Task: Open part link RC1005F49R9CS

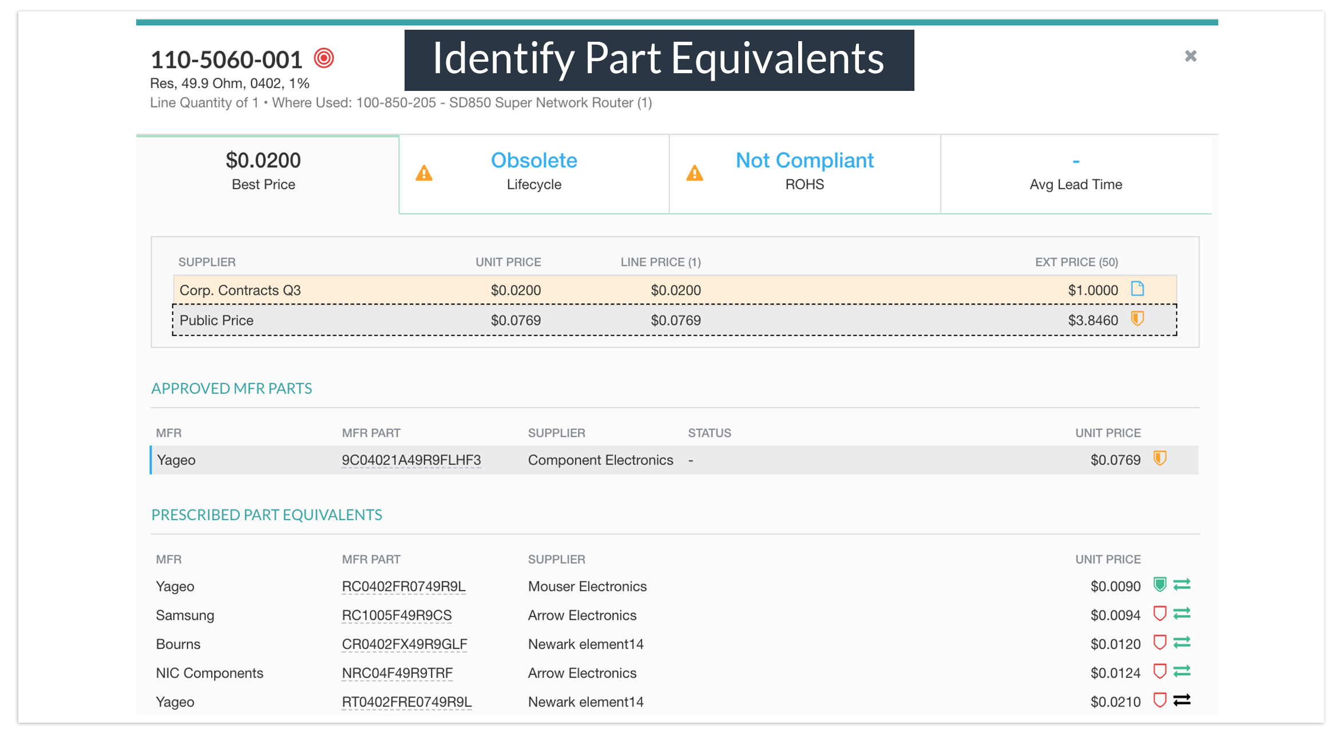Action: point(397,616)
